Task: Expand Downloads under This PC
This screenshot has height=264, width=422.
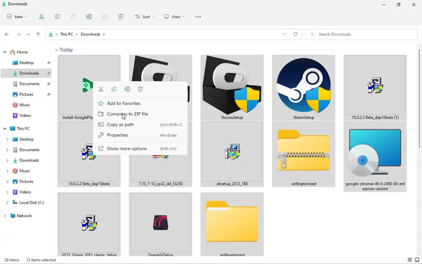Action: (x=7, y=160)
